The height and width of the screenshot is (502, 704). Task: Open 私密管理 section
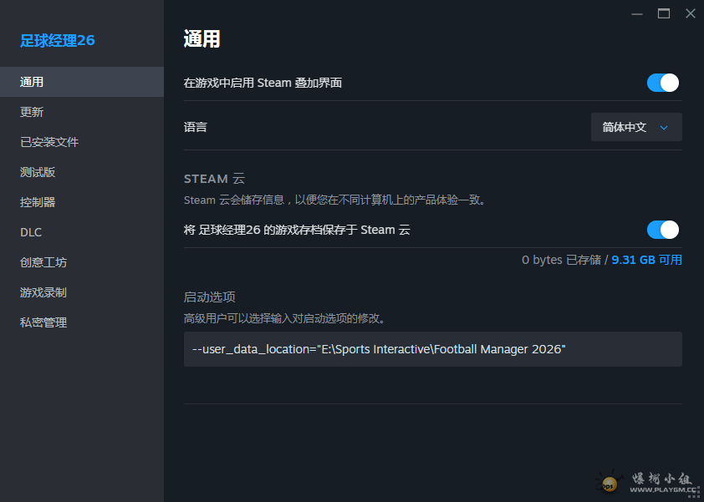[x=43, y=322]
